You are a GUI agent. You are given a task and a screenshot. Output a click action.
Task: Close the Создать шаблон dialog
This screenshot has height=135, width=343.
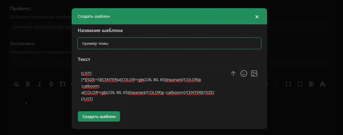pyautogui.click(x=257, y=17)
